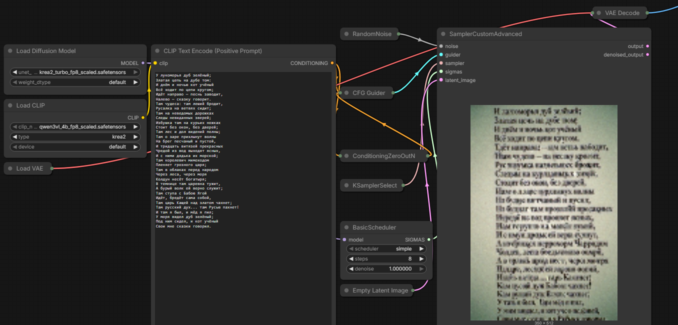The height and width of the screenshot is (325, 678).
Task: Decrease denoise with the left arrow
Action: click(x=351, y=268)
